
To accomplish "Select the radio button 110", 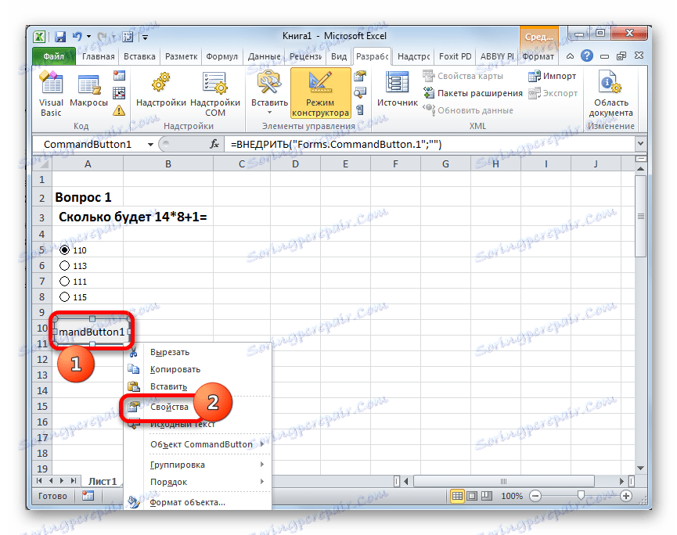I will click(x=64, y=250).
